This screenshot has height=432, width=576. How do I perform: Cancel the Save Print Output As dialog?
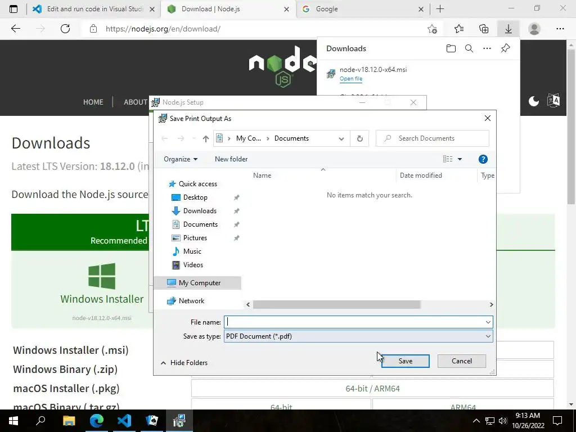point(461,361)
